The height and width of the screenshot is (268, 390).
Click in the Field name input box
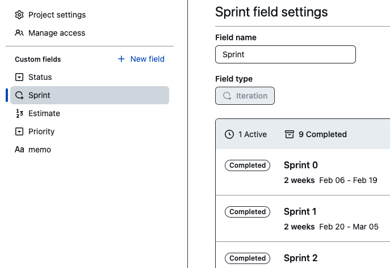(x=286, y=54)
